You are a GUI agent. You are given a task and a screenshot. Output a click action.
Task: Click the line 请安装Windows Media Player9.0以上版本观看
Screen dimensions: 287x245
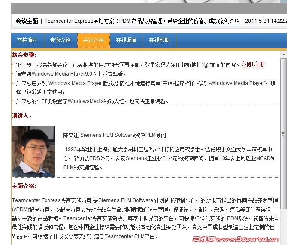(x=71, y=74)
